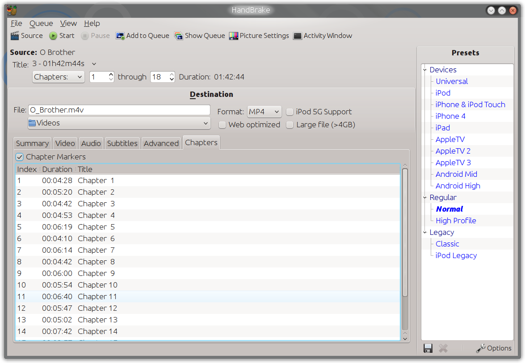This screenshot has height=363, width=525.
Task: Open the Chapters range type dropdown
Action: click(58, 77)
